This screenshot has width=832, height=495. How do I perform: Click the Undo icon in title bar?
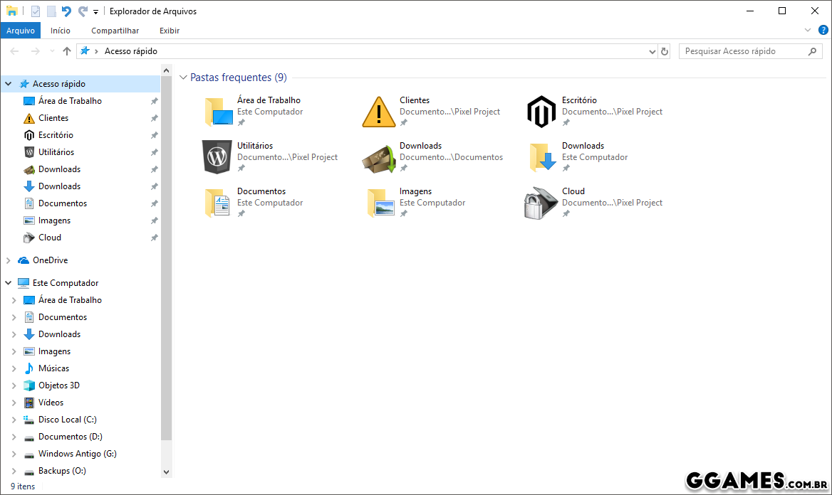coord(66,11)
